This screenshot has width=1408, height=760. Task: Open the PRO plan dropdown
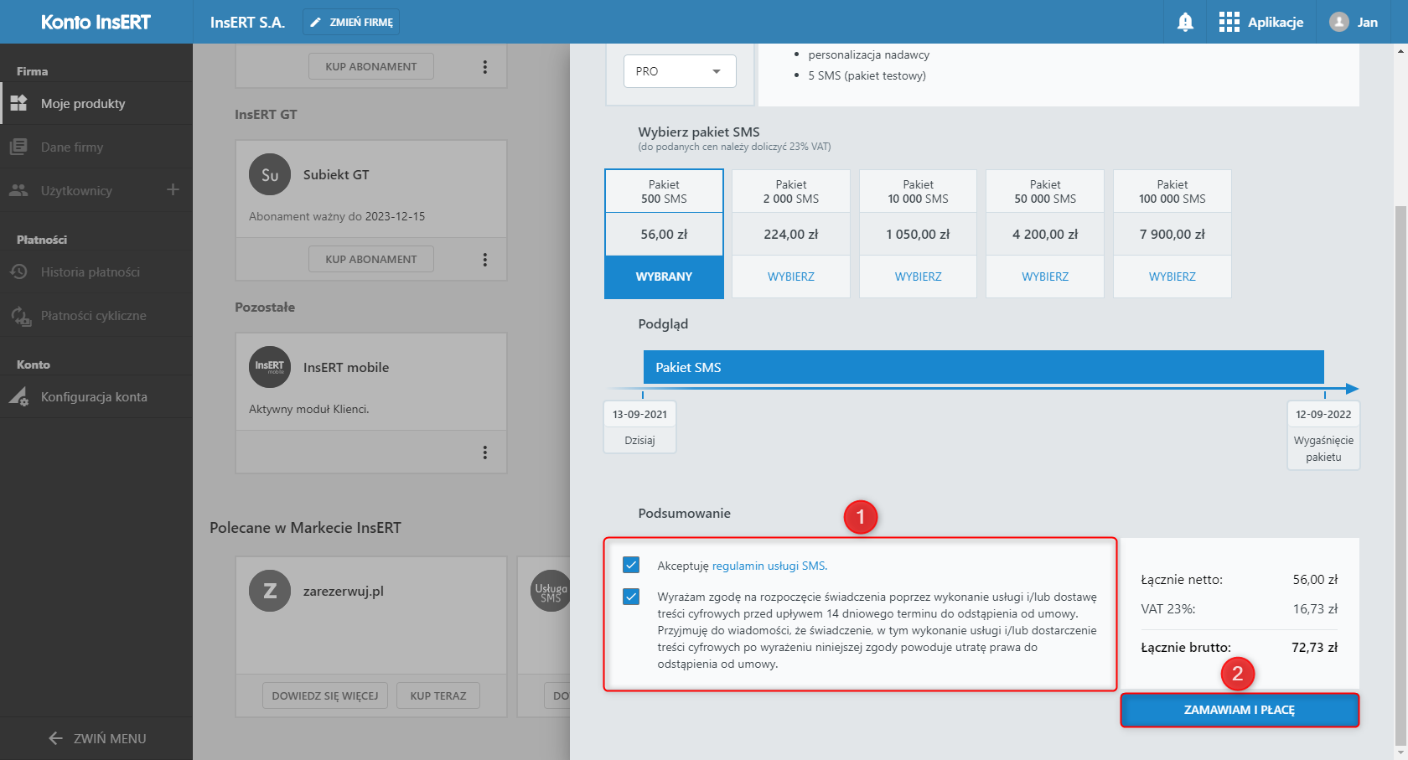pyautogui.click(x=680, y=71)
